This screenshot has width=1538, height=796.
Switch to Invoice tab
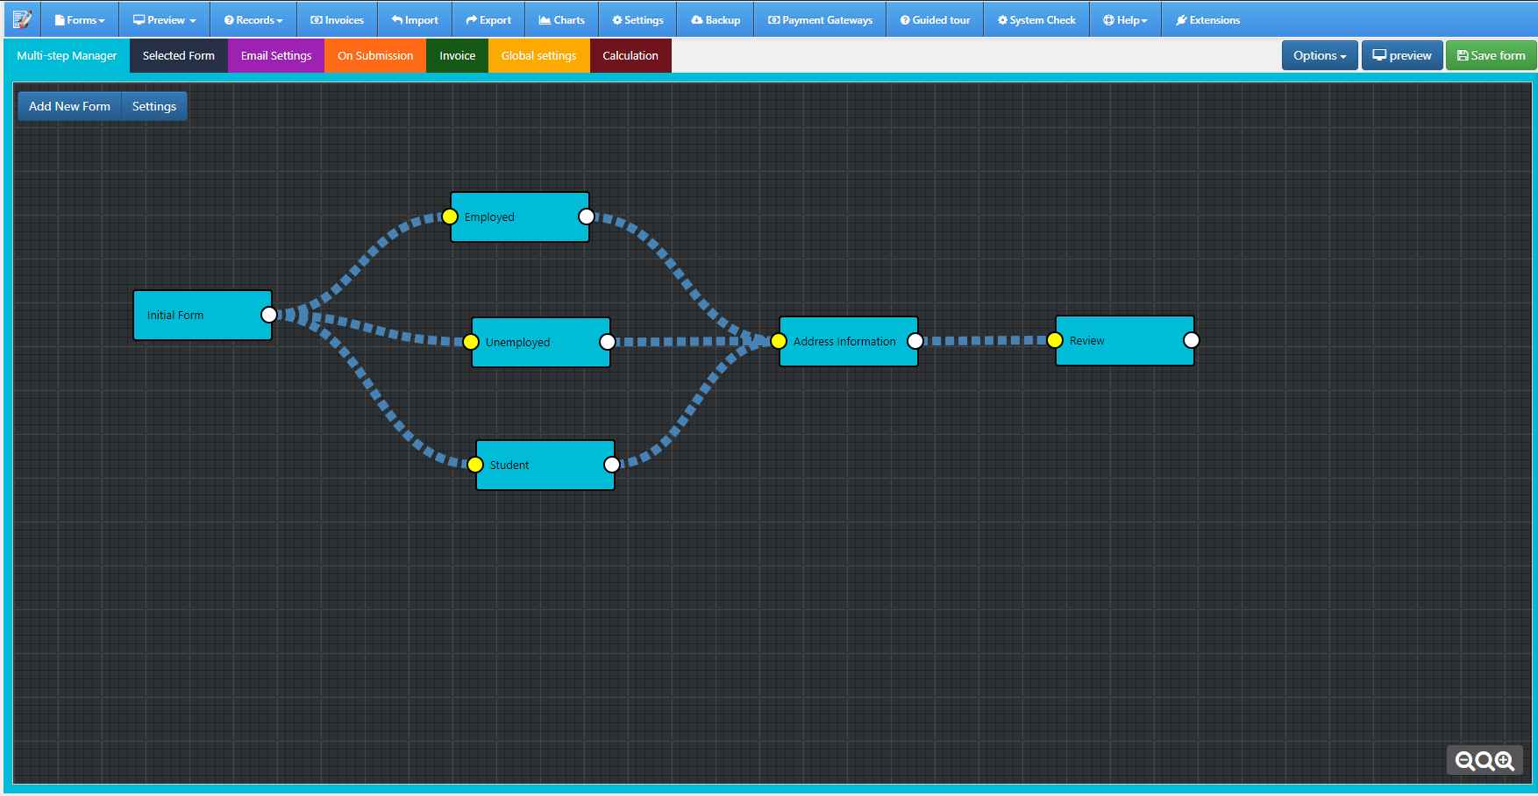point(458,55)
